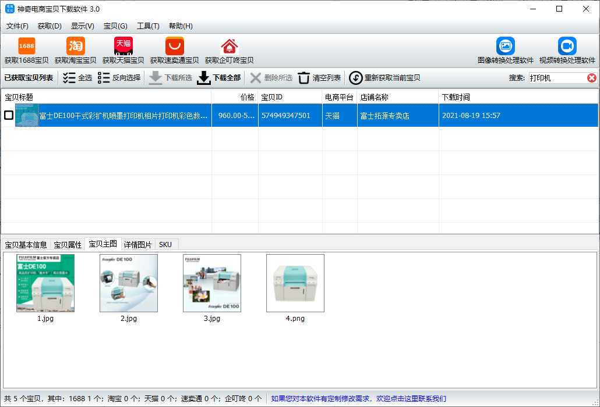Viewport: 600px width, 407px height.
Task: Switch to the SKU tab
Action: point(165,245)
